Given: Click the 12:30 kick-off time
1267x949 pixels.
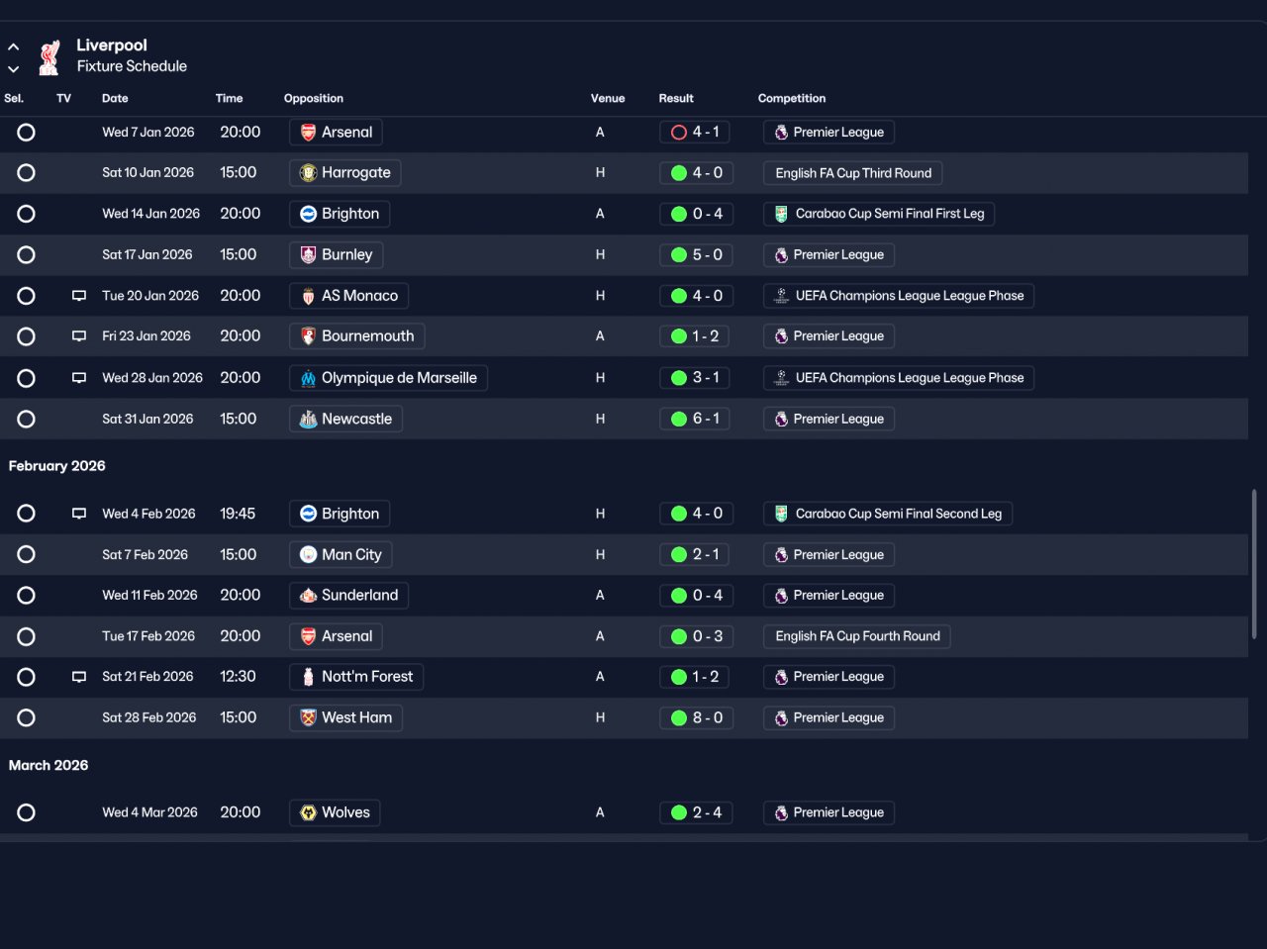Looking at the screenshot, I should click(238, 677).
